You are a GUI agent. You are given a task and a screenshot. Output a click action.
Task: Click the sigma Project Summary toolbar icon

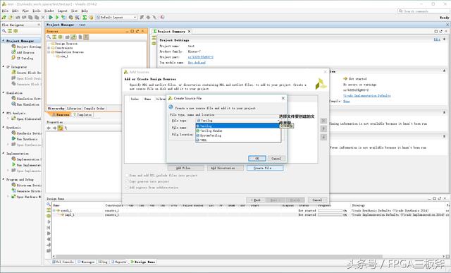pyautogui.click(x=85, y=17)
